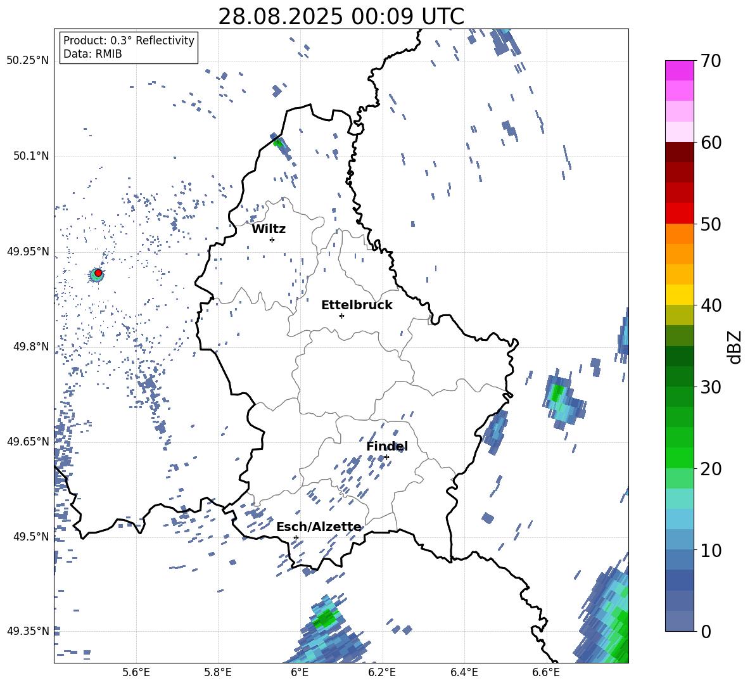
Task: Click the "Product: 0.3° Reflectivity" text
Action: tap(129, 41)
